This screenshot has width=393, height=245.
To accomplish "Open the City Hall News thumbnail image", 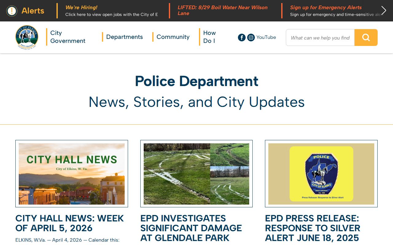I will tap(72, 174).
